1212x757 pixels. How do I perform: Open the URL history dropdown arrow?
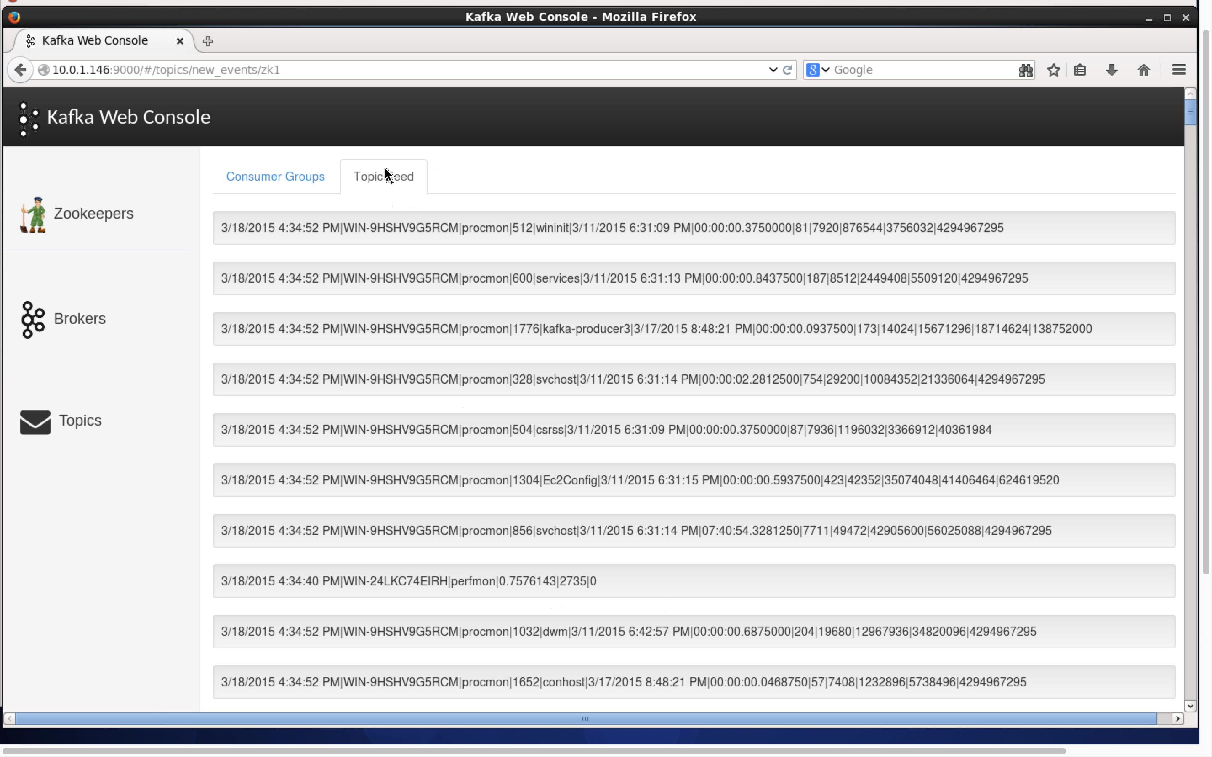point(773,69)
